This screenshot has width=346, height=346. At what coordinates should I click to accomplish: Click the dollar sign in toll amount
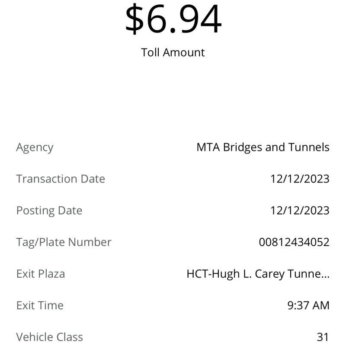click(x=135, y=19)
